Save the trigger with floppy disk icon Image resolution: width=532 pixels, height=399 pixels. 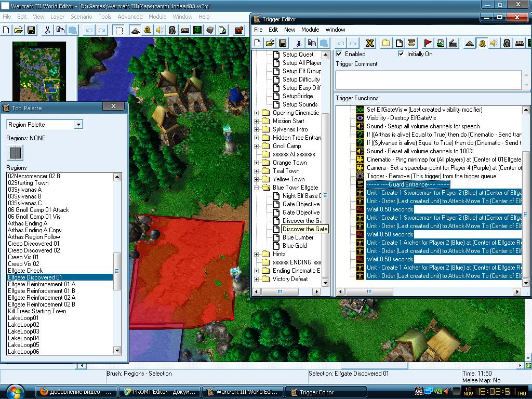coord(283,43)
